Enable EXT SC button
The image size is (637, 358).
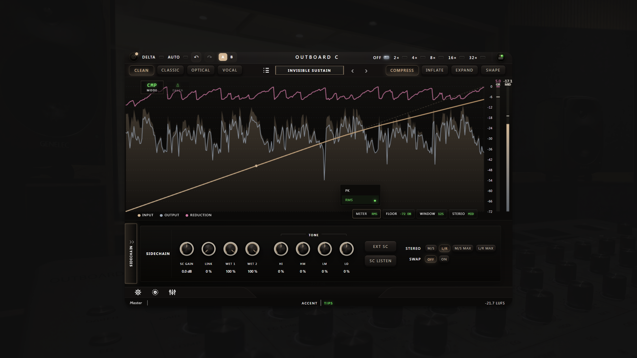pos(380,246)
